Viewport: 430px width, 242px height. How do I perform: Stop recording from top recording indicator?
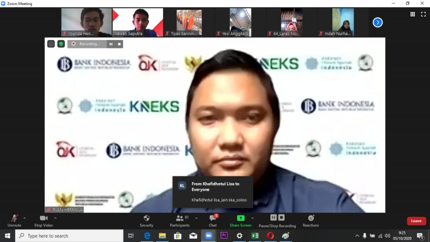[x=119, y=44]
